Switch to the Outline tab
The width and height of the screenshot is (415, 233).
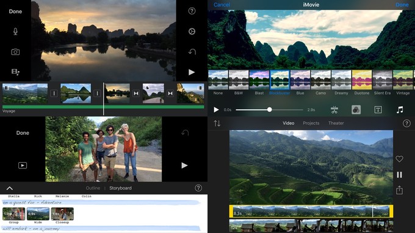tap(93, 188)
